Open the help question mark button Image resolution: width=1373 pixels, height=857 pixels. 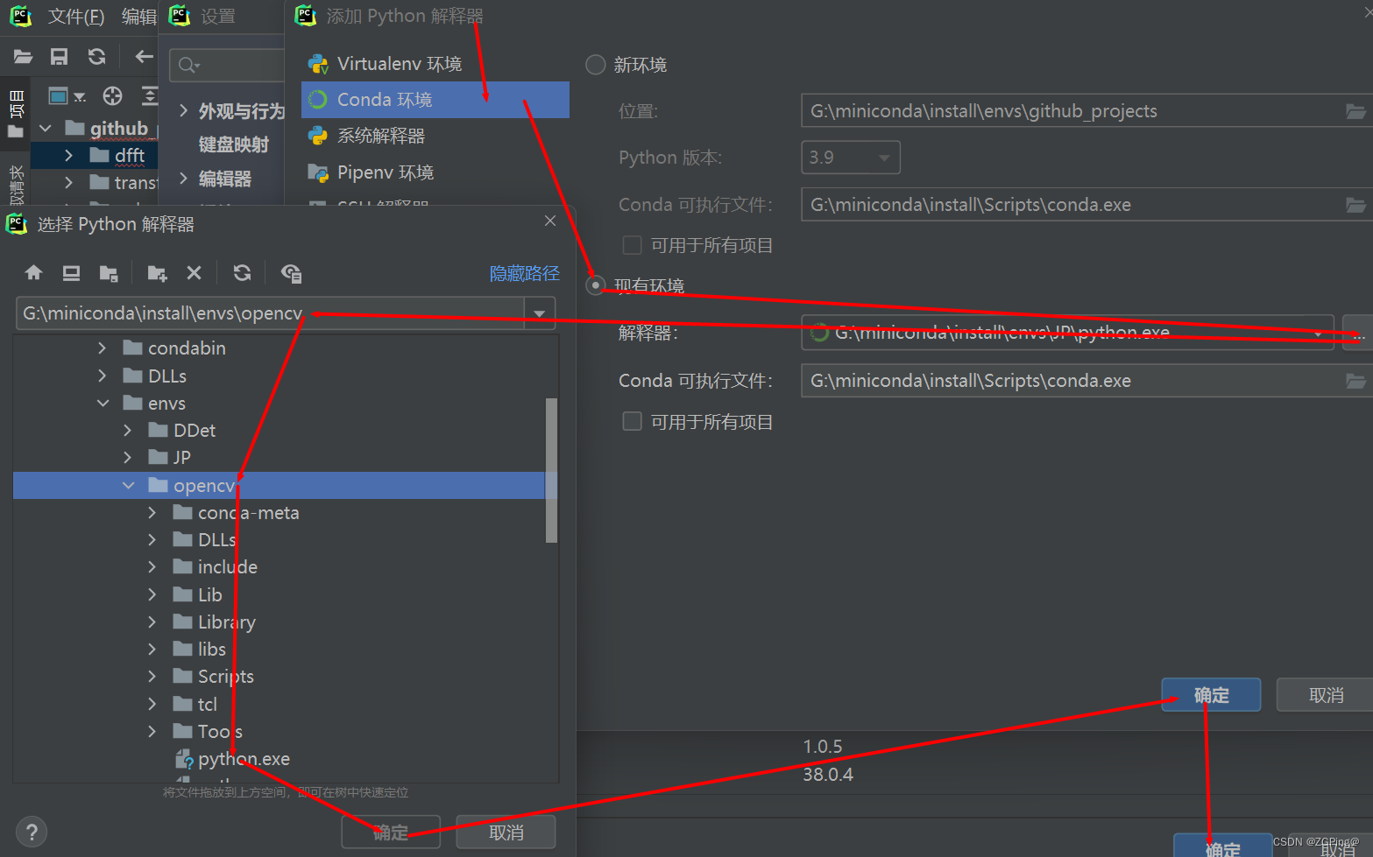[32, 832]
